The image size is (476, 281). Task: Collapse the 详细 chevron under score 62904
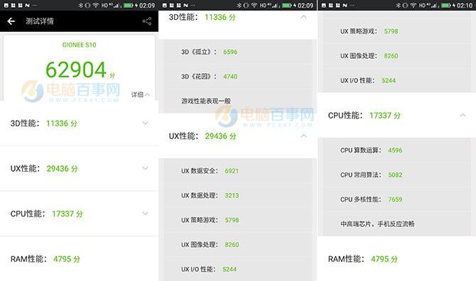coord(148,94)
